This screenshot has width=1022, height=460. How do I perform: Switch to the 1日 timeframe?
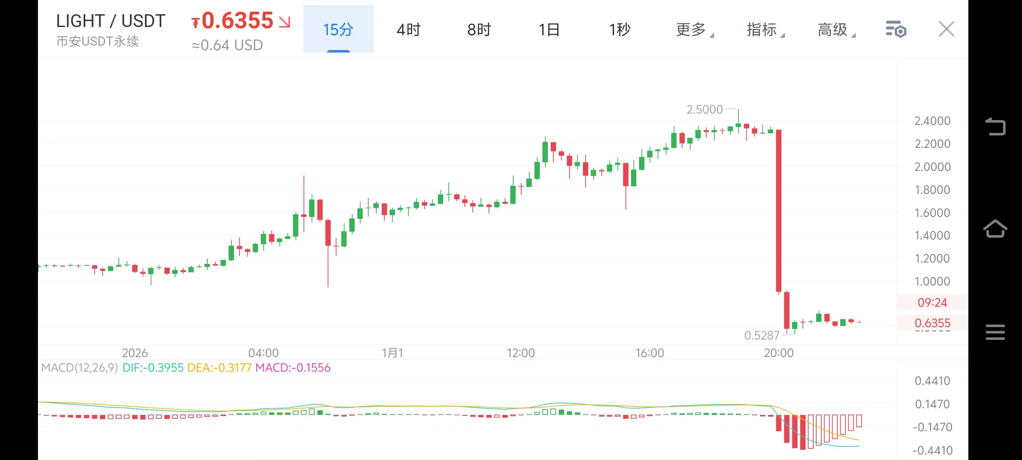(x=549, y=29)
